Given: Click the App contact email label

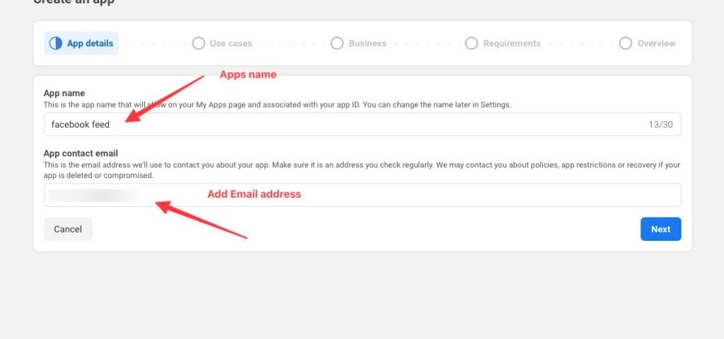Looking at the screenshot, I should (x=81, y=153).
